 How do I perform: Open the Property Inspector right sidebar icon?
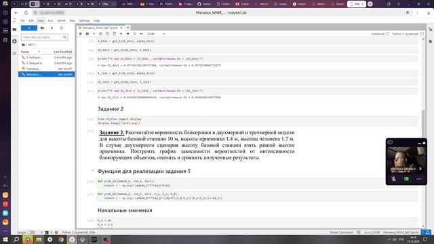point(431,29)
